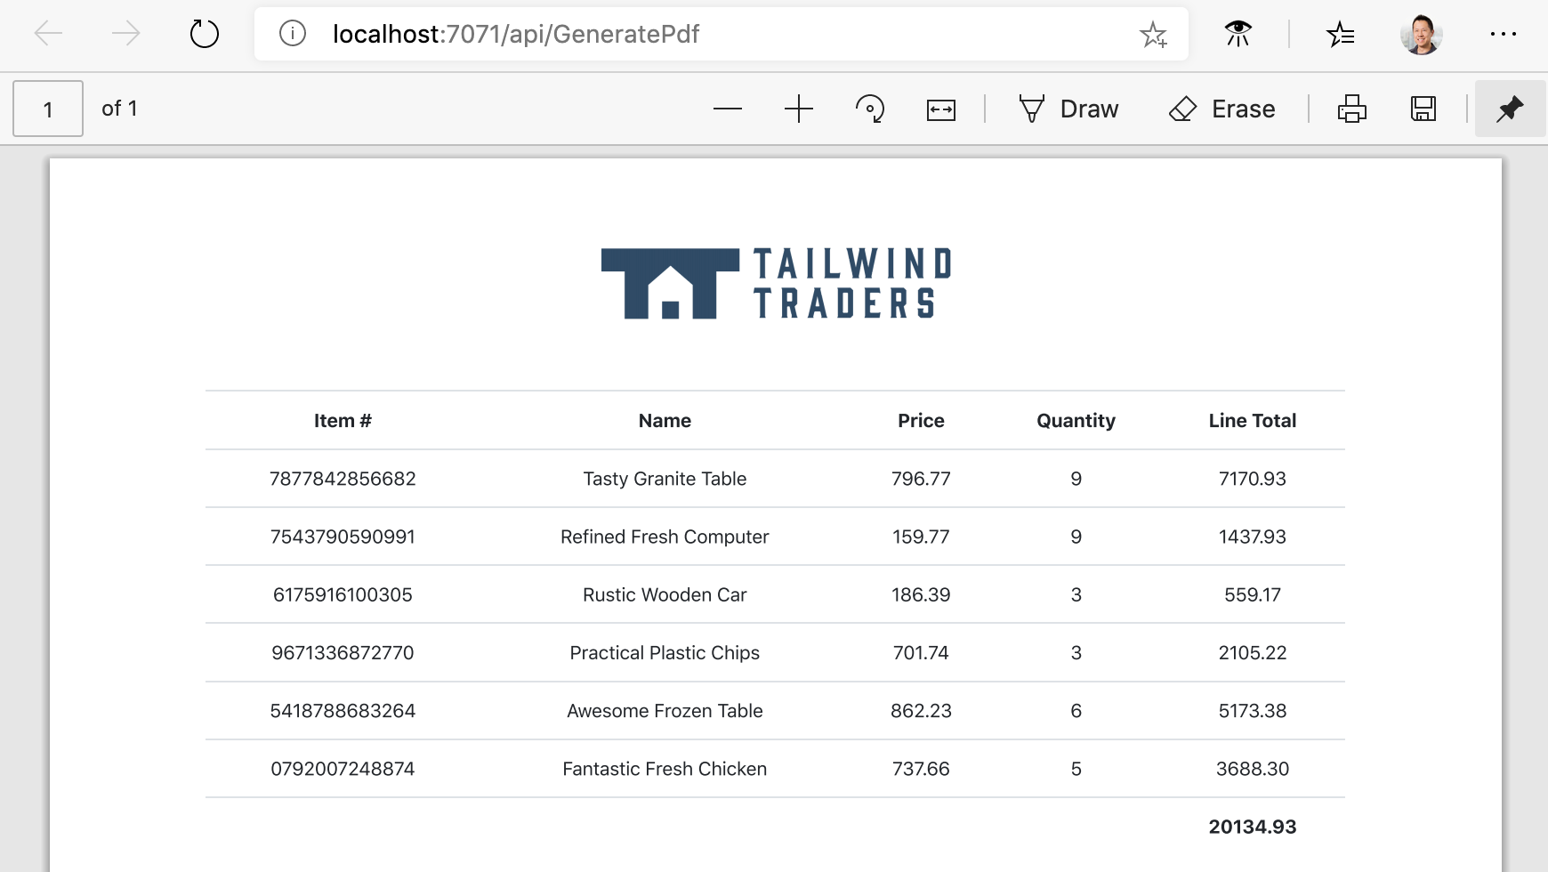
Task: Select the Erase tool
Action: pos(1221,109)
